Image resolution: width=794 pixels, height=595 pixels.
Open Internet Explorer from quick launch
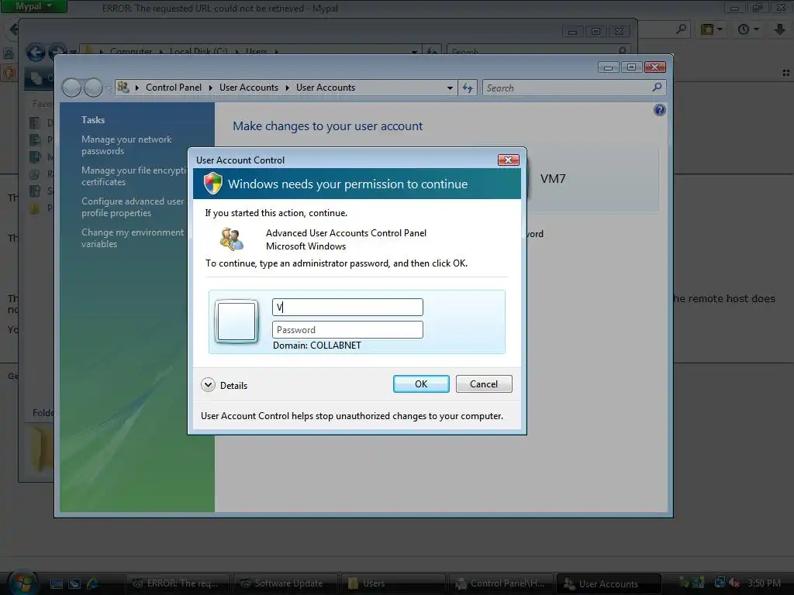tap(92, 583)
